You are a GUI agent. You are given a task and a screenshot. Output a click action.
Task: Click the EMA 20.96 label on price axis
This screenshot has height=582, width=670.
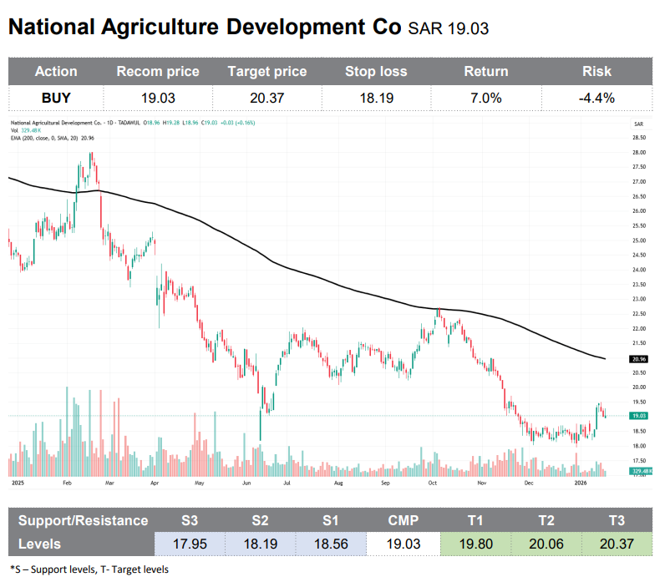641,359
